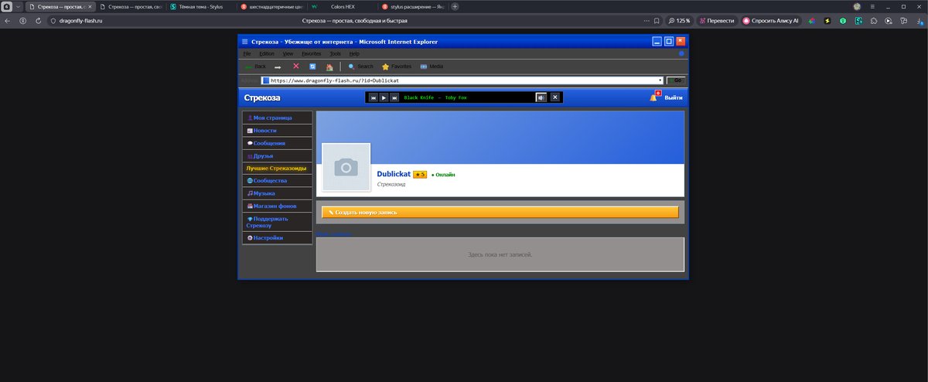Open Сообщества in sidebar
The height and width of the screenshot is (382, 928).
pos(278,180)
